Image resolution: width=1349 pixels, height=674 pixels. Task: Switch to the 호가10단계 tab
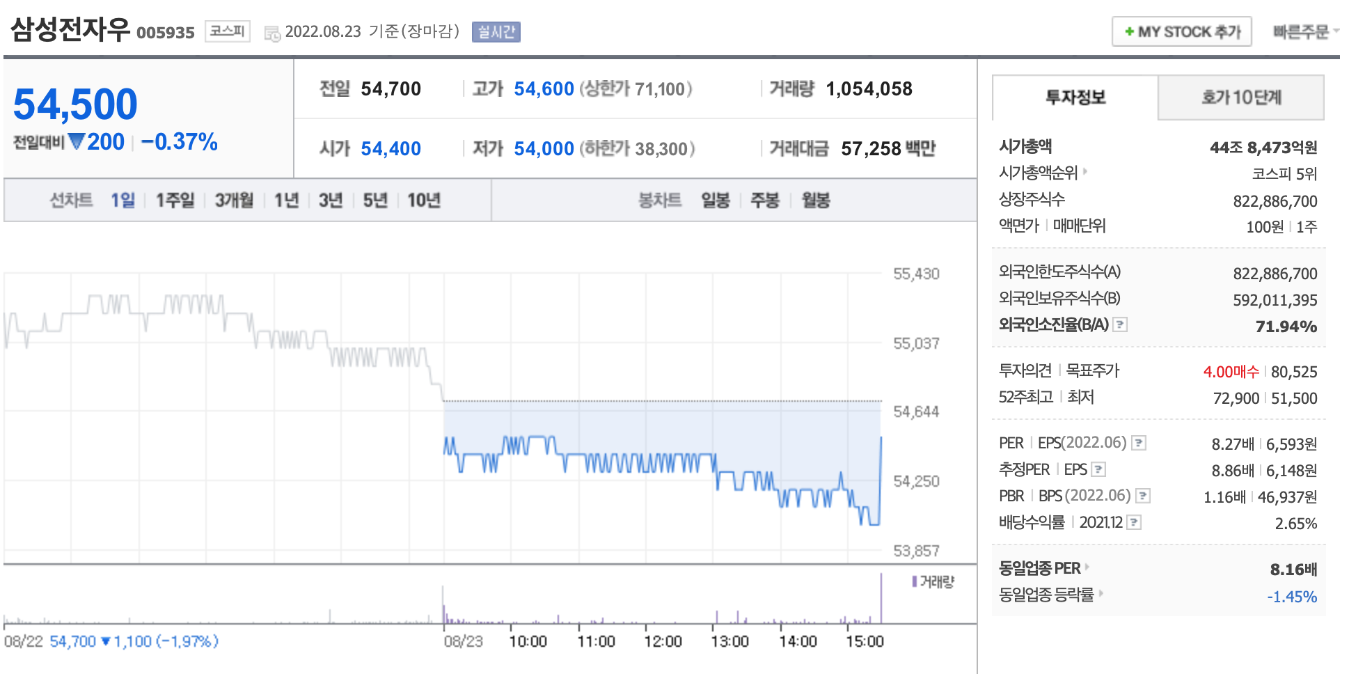[1241, 97]
